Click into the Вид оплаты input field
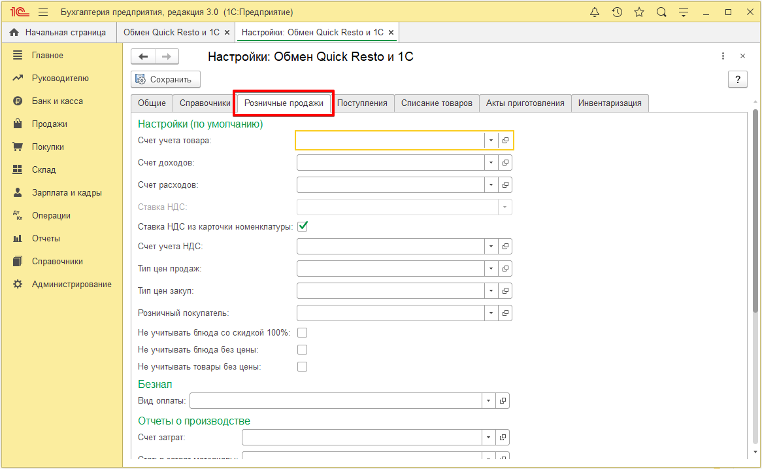 (x=336, y=401)
